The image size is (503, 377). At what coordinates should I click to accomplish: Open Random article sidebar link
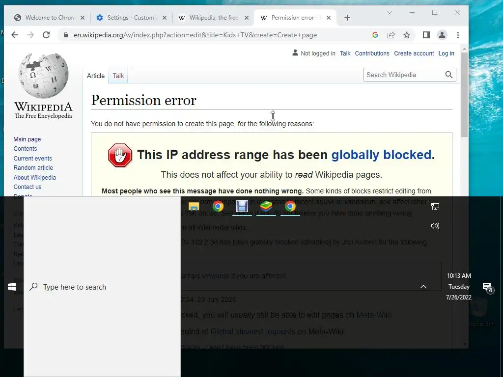click(33, 168)
